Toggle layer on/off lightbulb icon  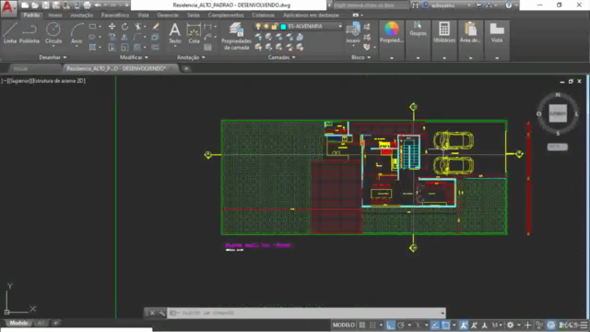[x=258, y=27]
